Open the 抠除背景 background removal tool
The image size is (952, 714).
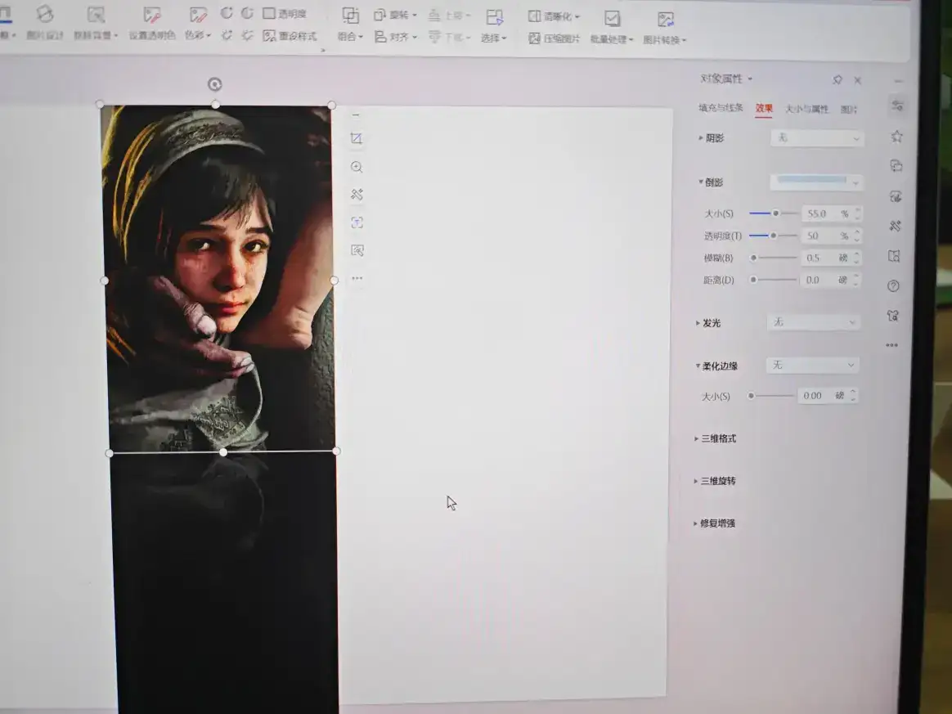(x=96, y=22)
